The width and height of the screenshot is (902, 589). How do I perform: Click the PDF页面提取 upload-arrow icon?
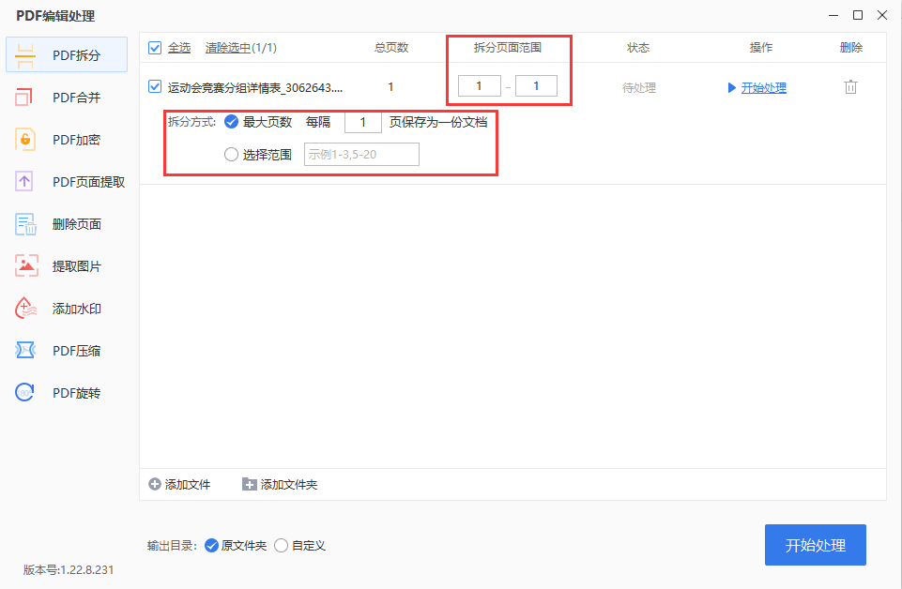point(23,182)
